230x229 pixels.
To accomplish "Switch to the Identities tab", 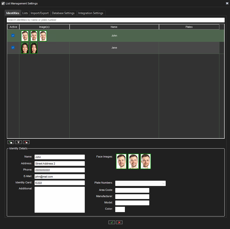I will pyautogui.click(x=13, y=13).
